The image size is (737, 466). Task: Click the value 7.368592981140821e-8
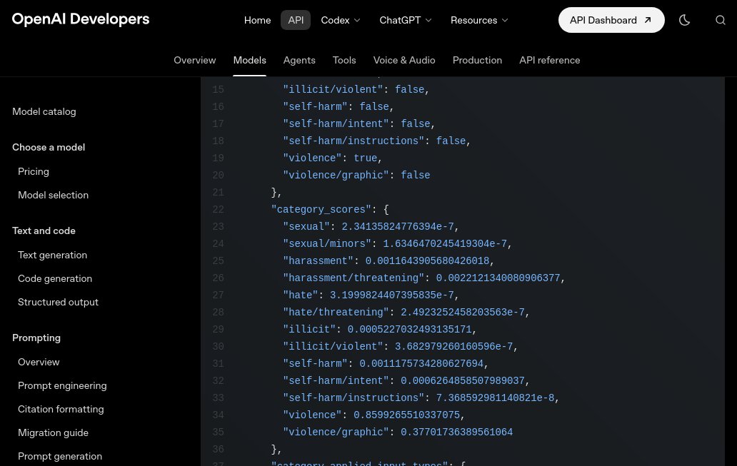tap(495, 398)
